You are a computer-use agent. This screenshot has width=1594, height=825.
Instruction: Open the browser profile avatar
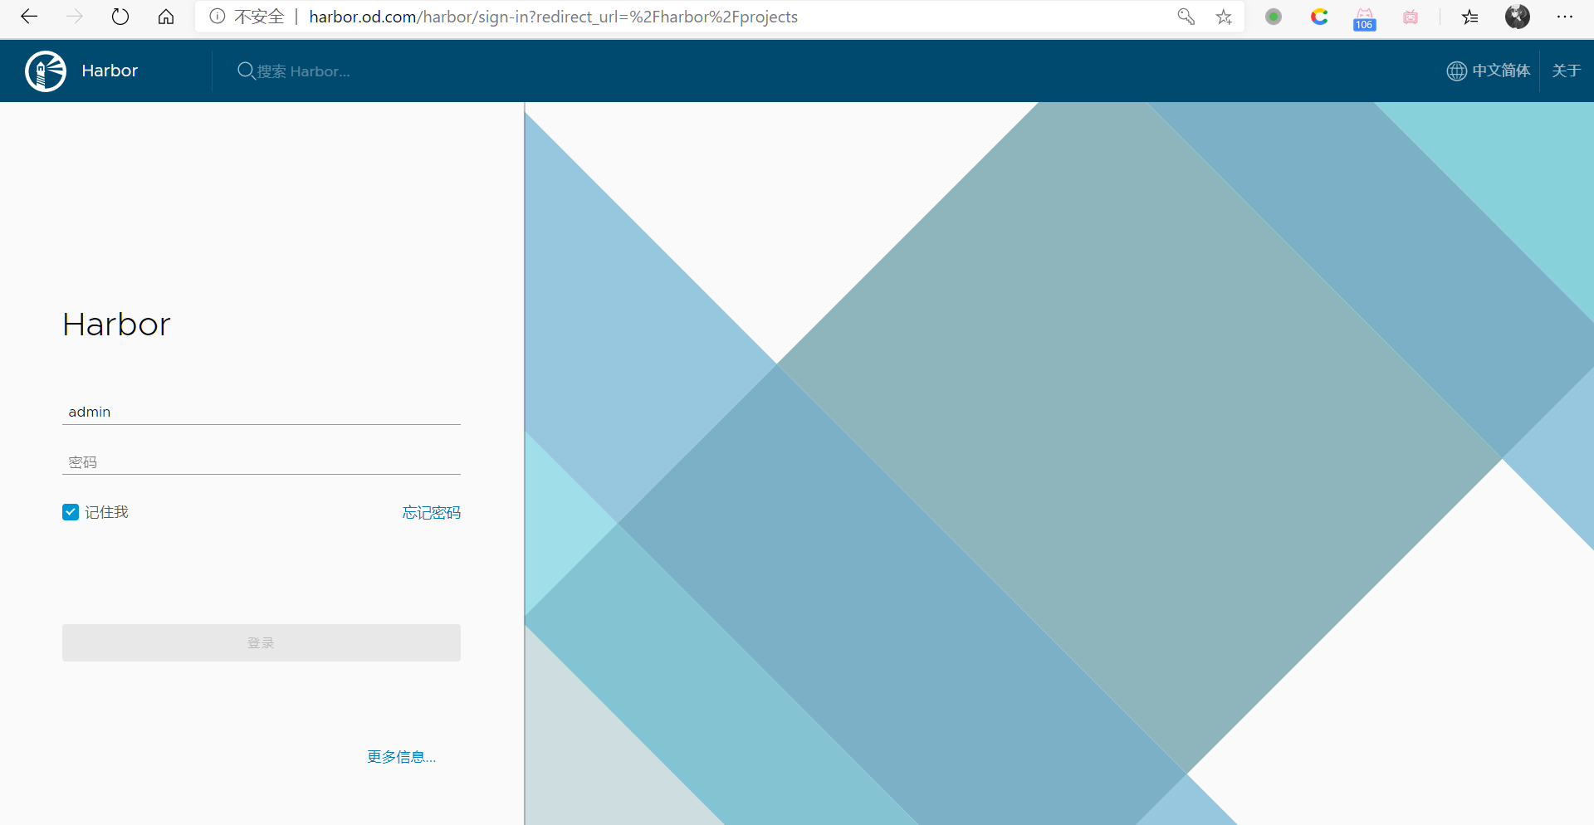point(1518,17)
